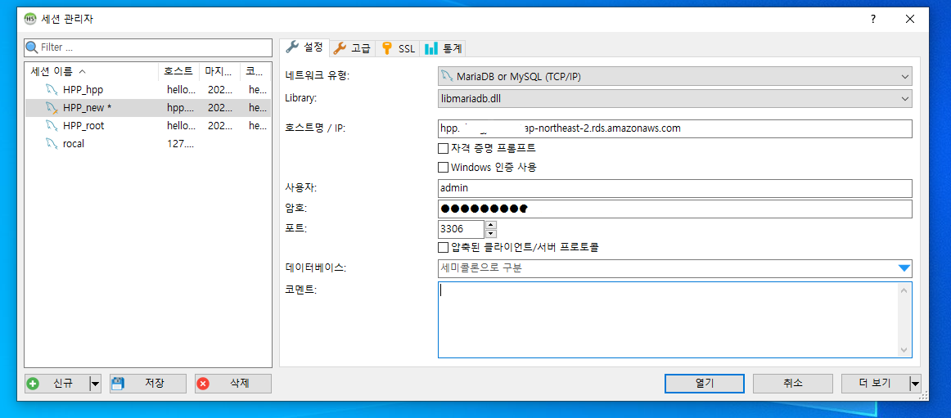Screen dimensions: 951x418
Task: Click the filter search magnifier icon
Action: click(33, 47)
